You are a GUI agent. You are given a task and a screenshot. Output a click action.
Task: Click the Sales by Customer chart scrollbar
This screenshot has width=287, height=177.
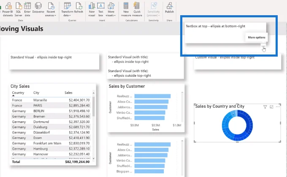coord(182,107)
